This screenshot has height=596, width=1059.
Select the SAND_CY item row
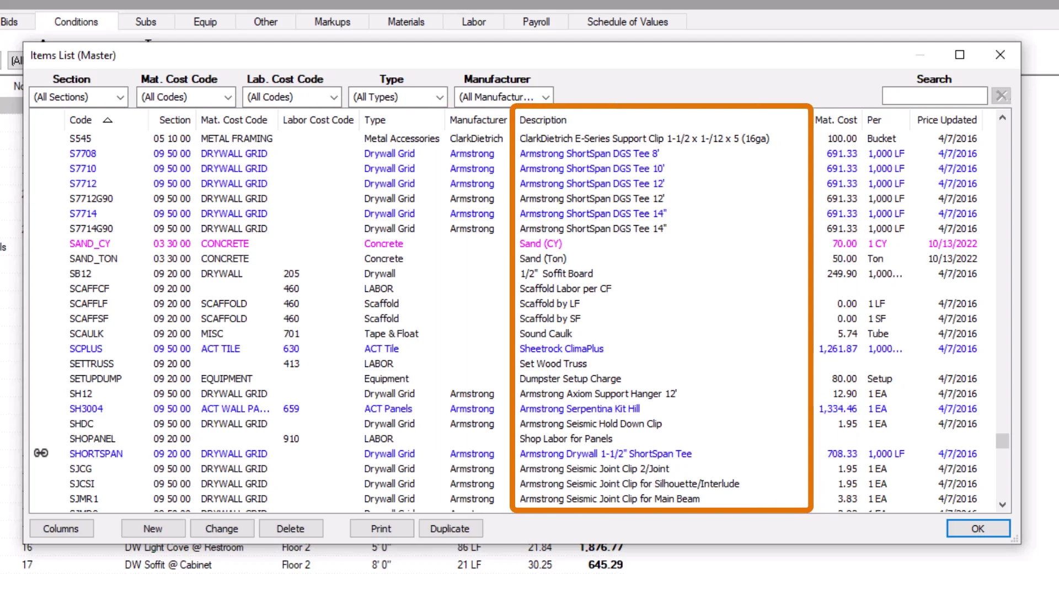[x=89, y=243]
